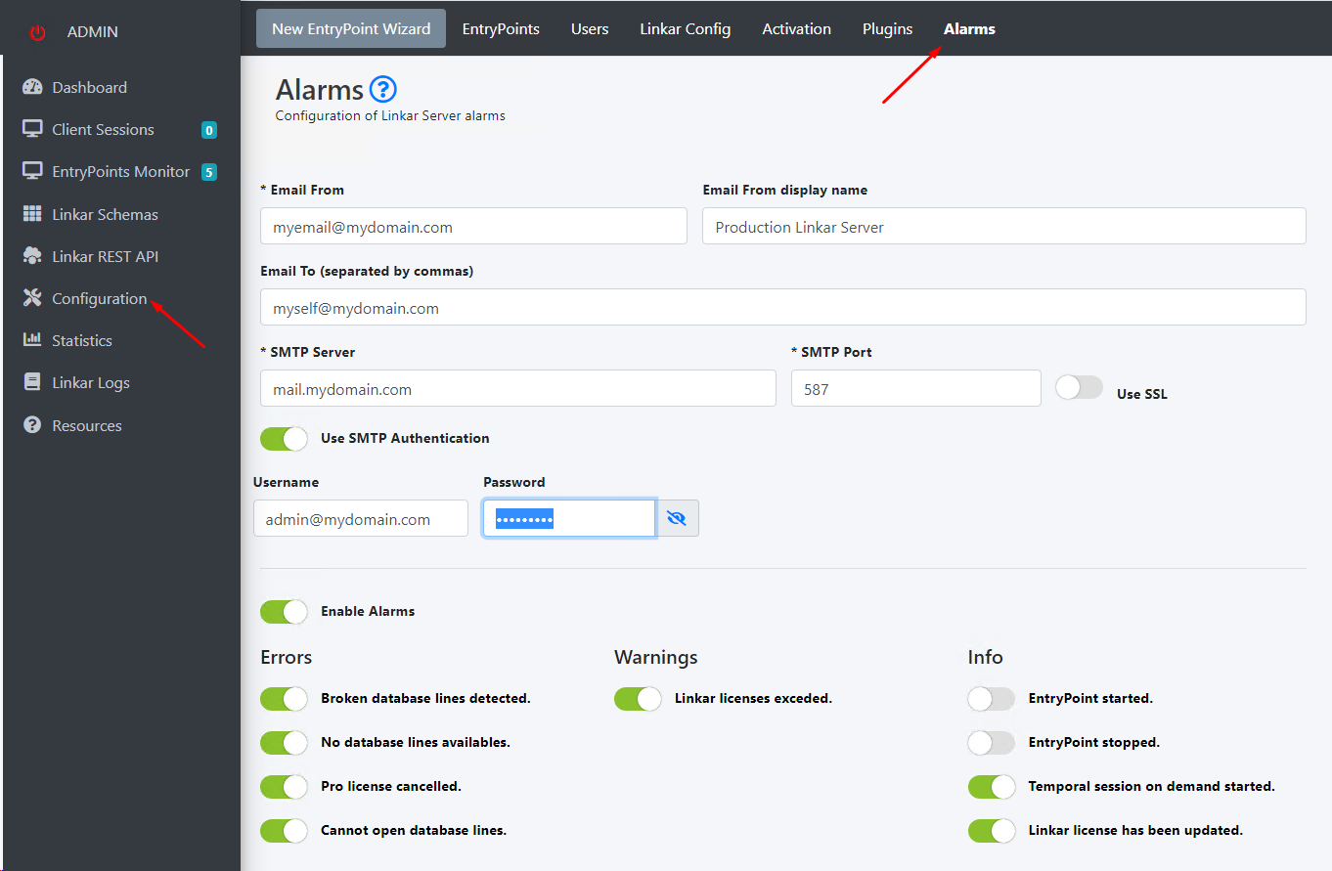Enable EntryPoint stopped info alarm
This screenshot has height=871, width=1332.
point(992,743)
